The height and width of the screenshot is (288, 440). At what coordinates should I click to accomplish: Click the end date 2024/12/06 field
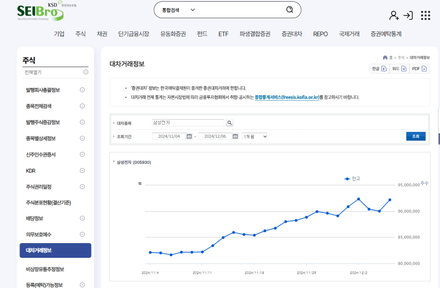pyautogui.click(x=215, y=136)
